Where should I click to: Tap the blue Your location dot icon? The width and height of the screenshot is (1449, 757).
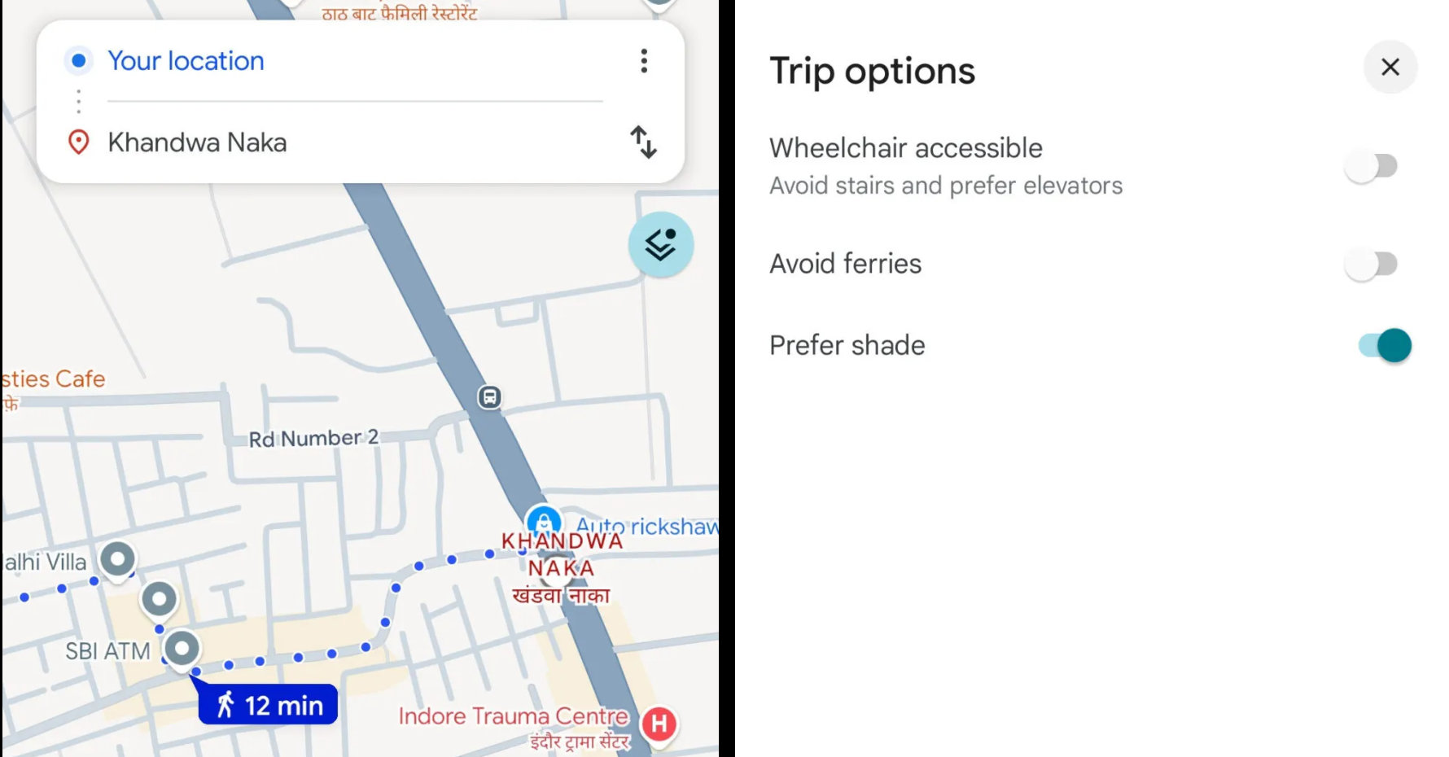click(78, 61)
